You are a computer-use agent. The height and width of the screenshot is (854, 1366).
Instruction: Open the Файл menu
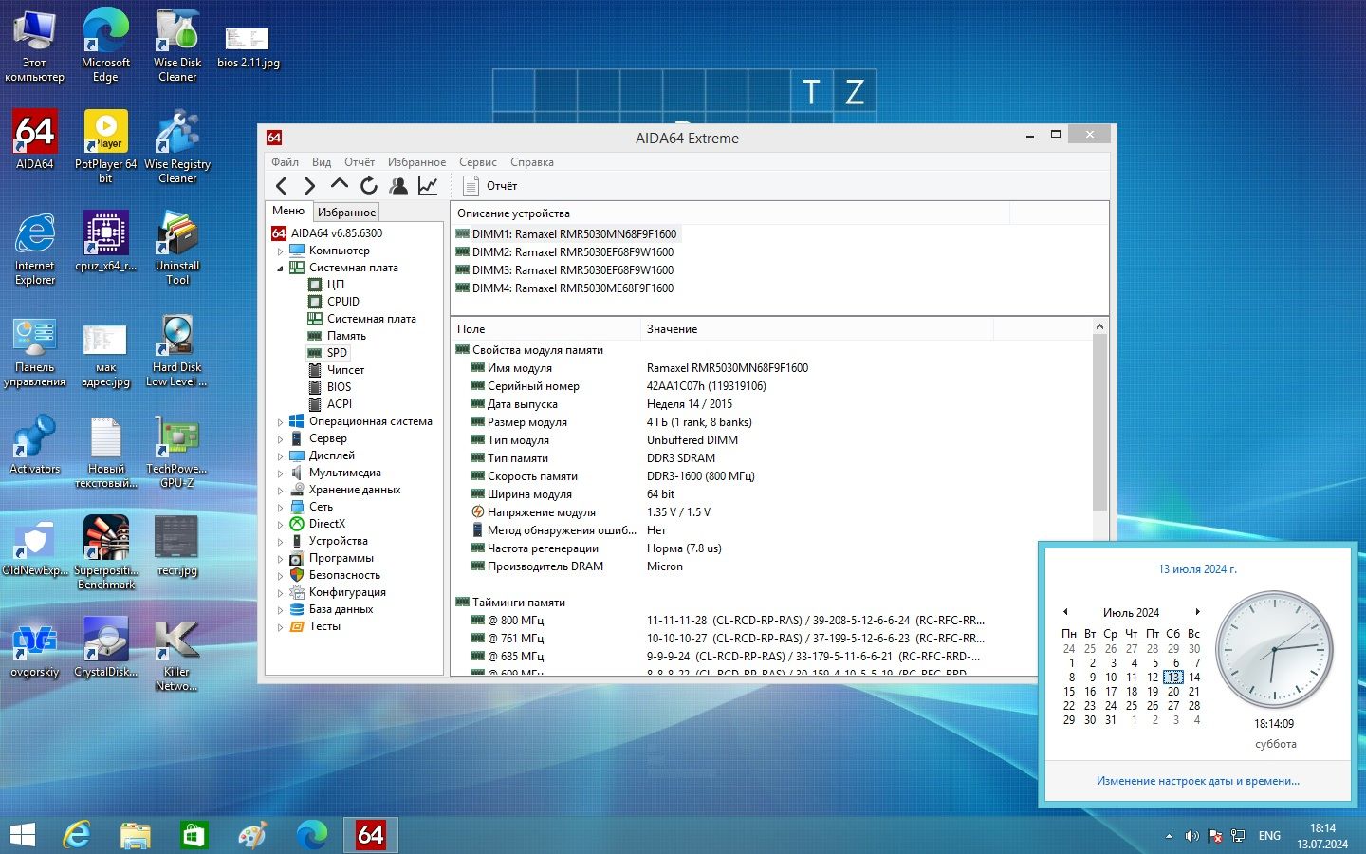point(285,162)
